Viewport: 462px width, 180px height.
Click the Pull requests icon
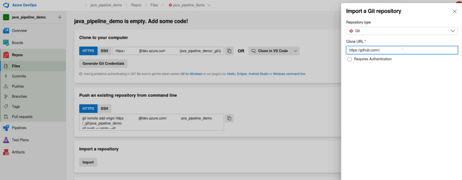tap(6, 117)
